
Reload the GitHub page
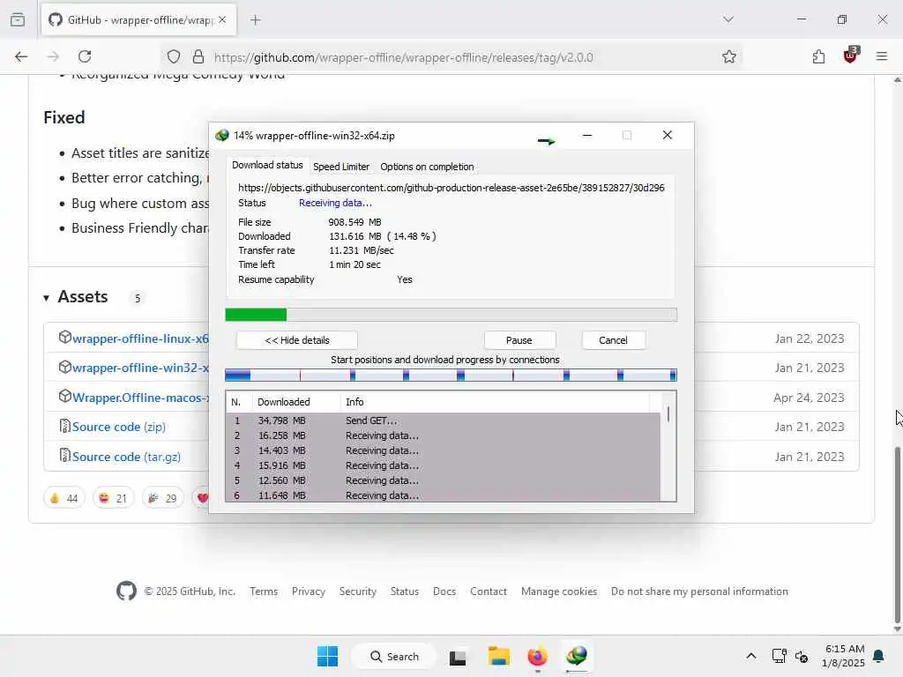click(x=85, y=56)
